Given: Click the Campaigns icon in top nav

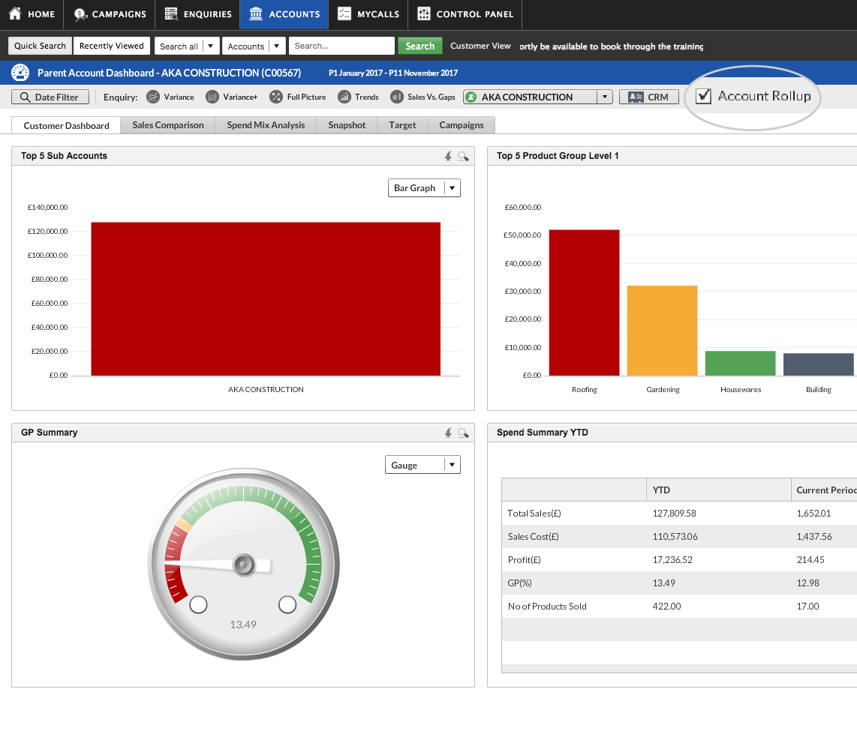Looking at the screenshot, I should [81, 14].
